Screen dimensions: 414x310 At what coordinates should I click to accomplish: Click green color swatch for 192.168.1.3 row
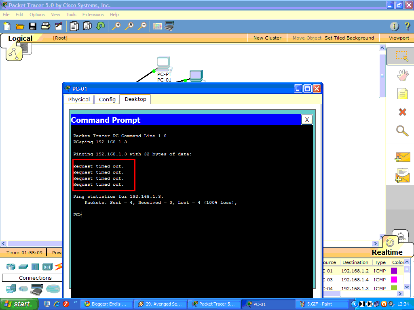[394, 288]
